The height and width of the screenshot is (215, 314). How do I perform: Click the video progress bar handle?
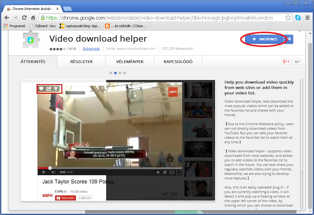pyautogui.click(x=50, y=168)
